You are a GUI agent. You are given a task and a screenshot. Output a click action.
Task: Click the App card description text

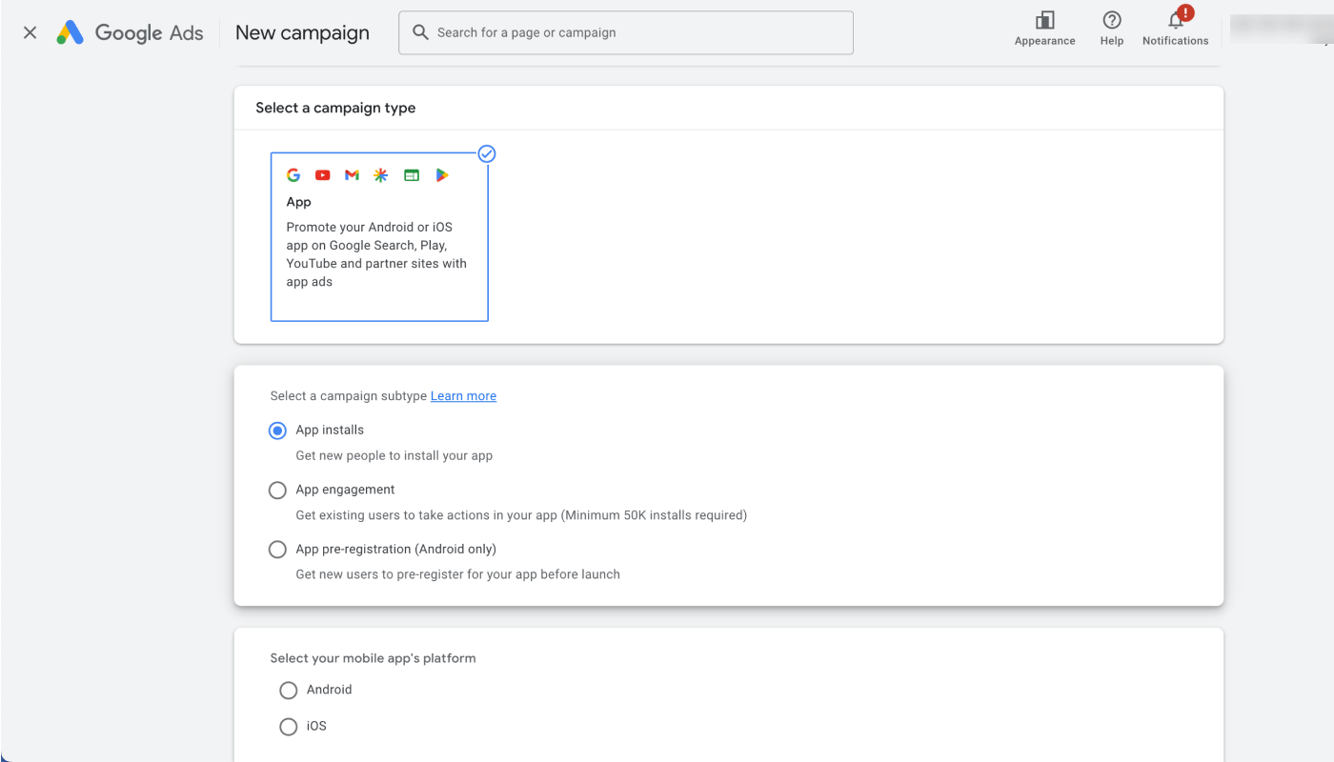pyautogui.click(x=376, y=254)
